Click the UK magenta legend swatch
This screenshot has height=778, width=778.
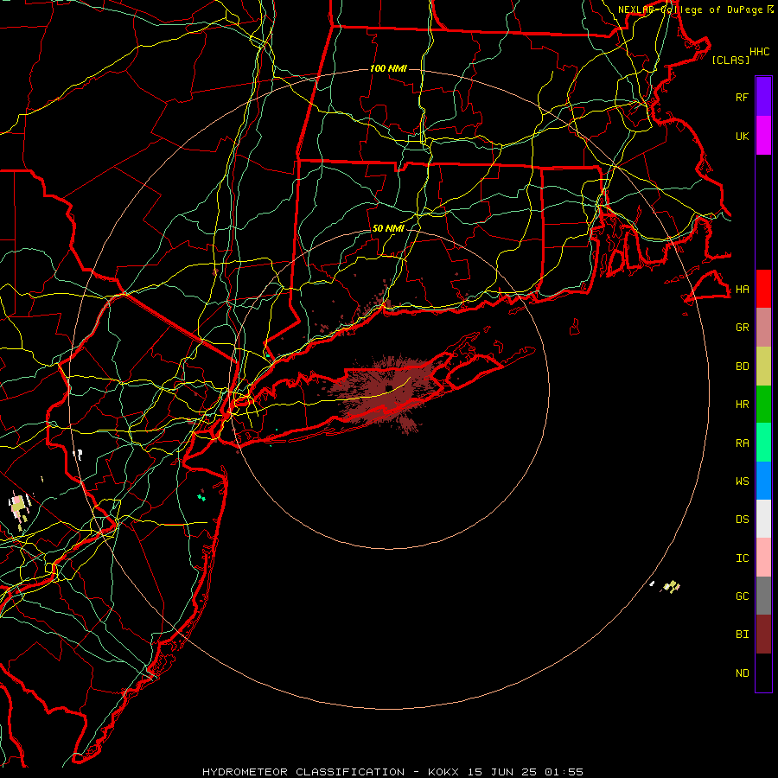pyautogui.click(x=763, y=136)
